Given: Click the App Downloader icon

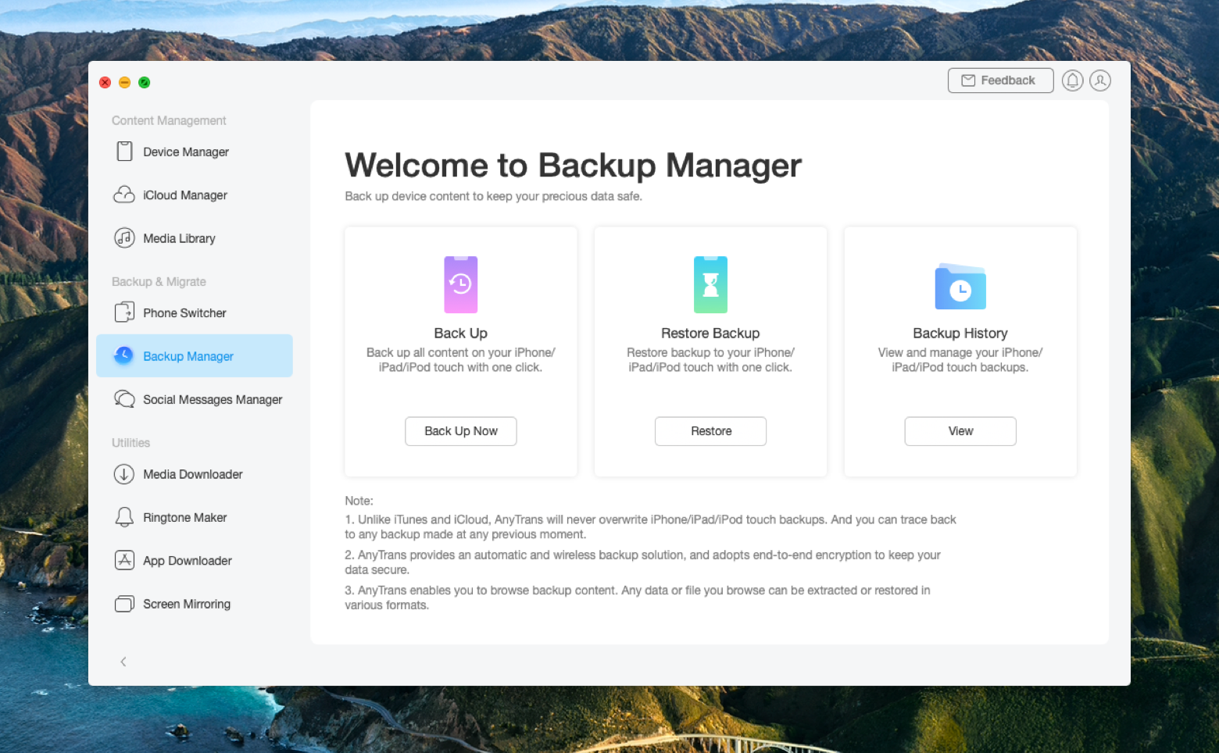Looking at the screenshot, I should click(124, 560).
